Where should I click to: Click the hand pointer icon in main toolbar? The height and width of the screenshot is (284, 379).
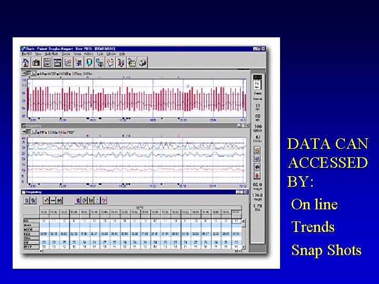pyautogui.click(x=111, y=63)
